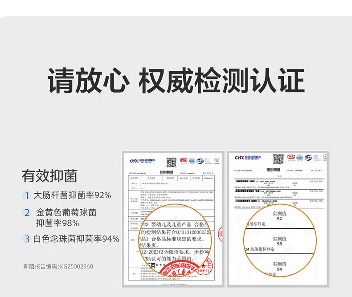Select number badge 2 beside 金黄色葡萄球菌
Screen dimensions: 352x297
(27, 213)
